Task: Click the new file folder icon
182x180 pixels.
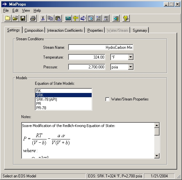Action: [x=8, y=18]
